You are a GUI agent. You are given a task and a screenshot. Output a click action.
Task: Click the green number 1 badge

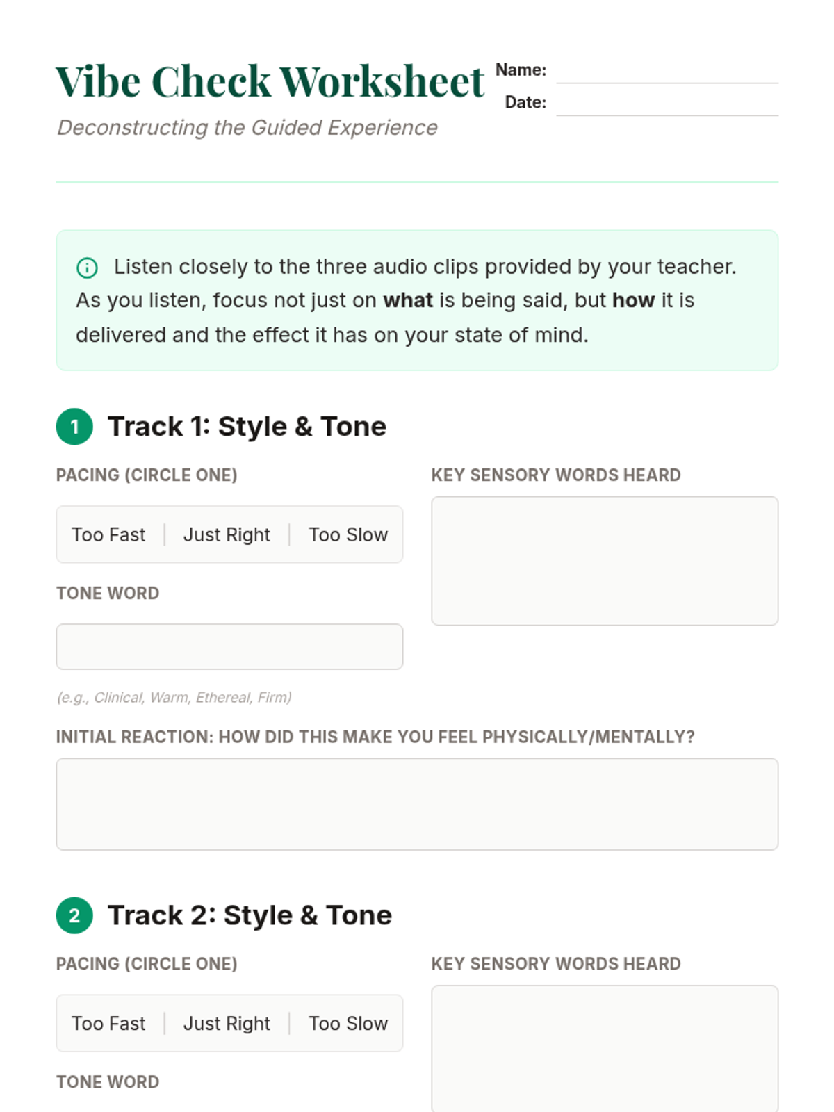pyautogui.click(x=74, y=427)
